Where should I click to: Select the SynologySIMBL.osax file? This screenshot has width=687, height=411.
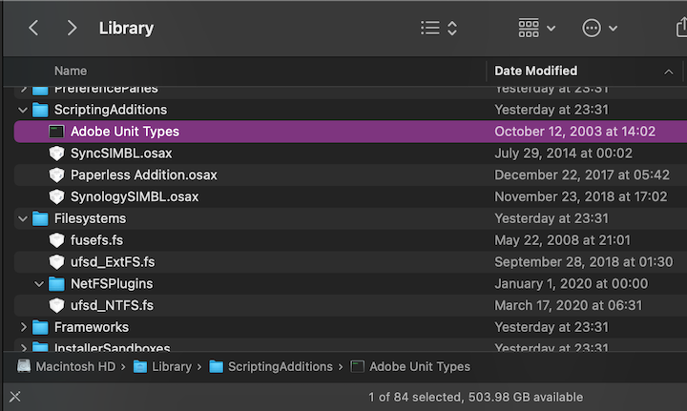(x=135, y=196)
